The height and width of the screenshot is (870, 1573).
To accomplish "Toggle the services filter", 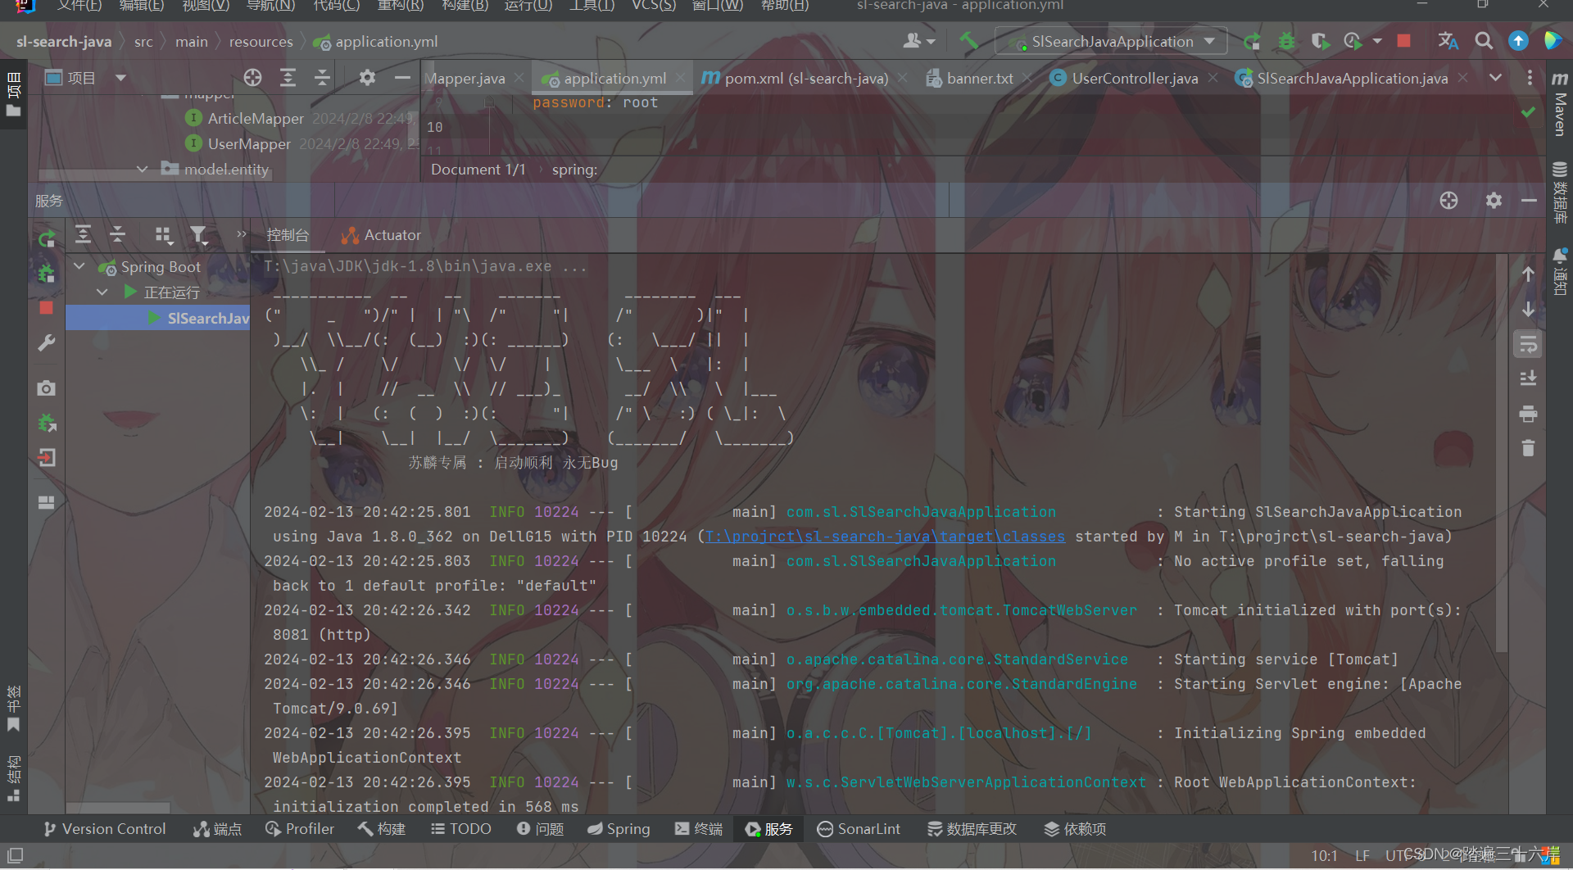I will [x=199, y=235].
